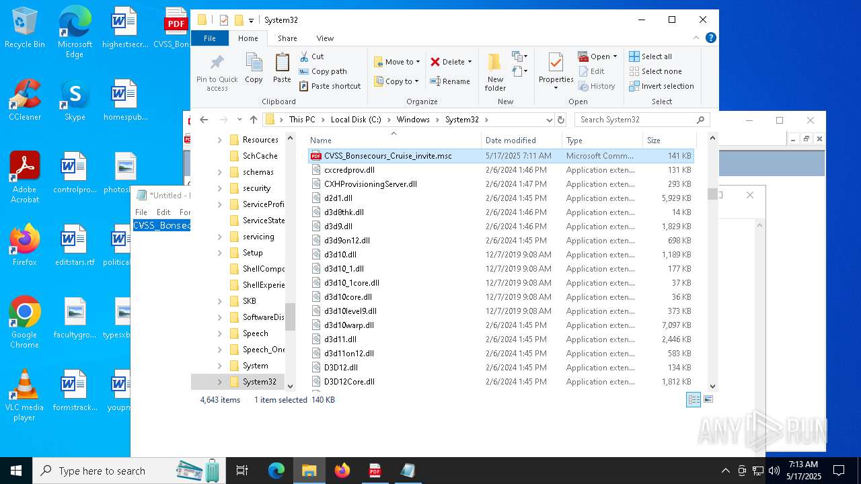861x484 pixels.
Task: Open the Edit menu in Notepad
Action: pos(163,212)
